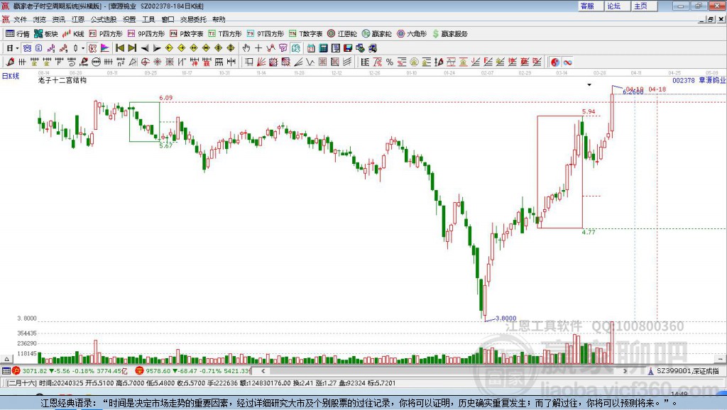Open the calculator icon
727x410 pixels.
(x=323, y=48)
